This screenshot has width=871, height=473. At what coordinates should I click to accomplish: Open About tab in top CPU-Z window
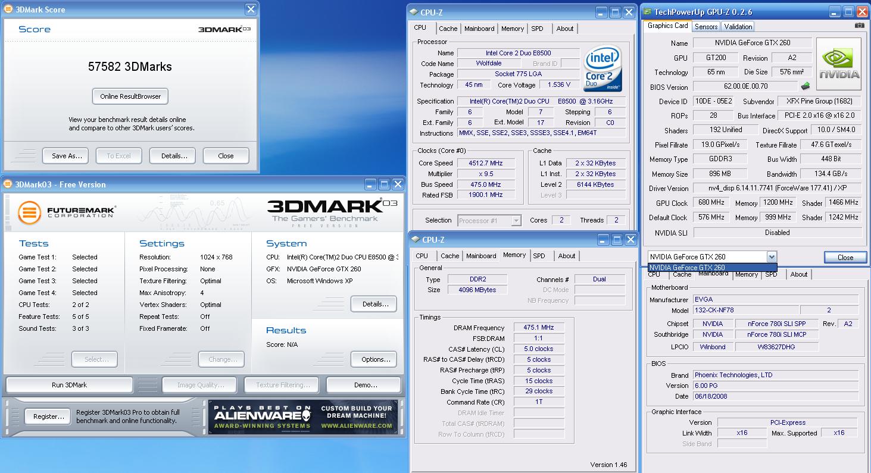click(x=565, y=29)
